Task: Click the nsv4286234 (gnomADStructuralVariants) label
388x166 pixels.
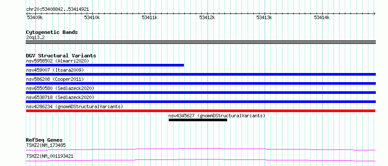Action: point(75,106)
